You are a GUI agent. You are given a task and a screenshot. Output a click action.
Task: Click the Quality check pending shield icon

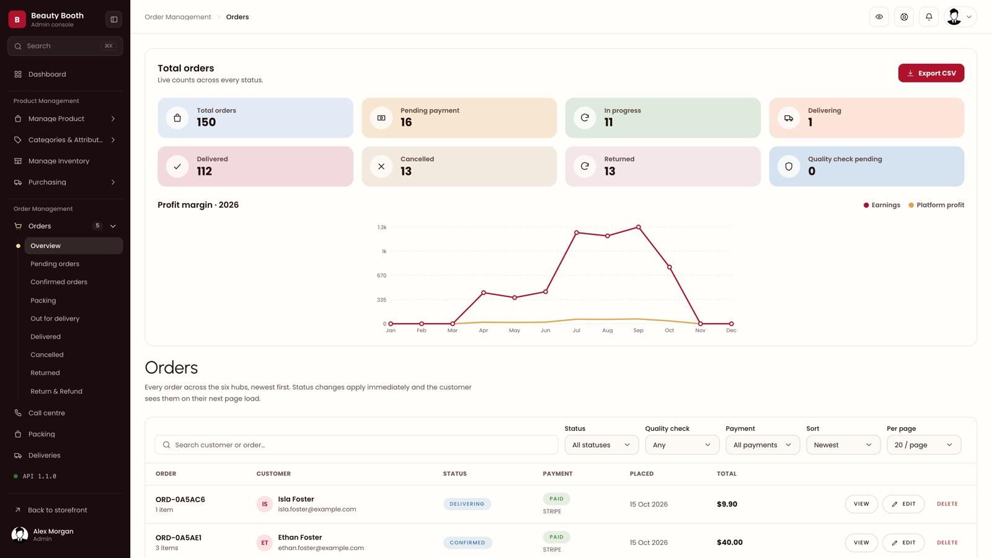pos(789,166)
